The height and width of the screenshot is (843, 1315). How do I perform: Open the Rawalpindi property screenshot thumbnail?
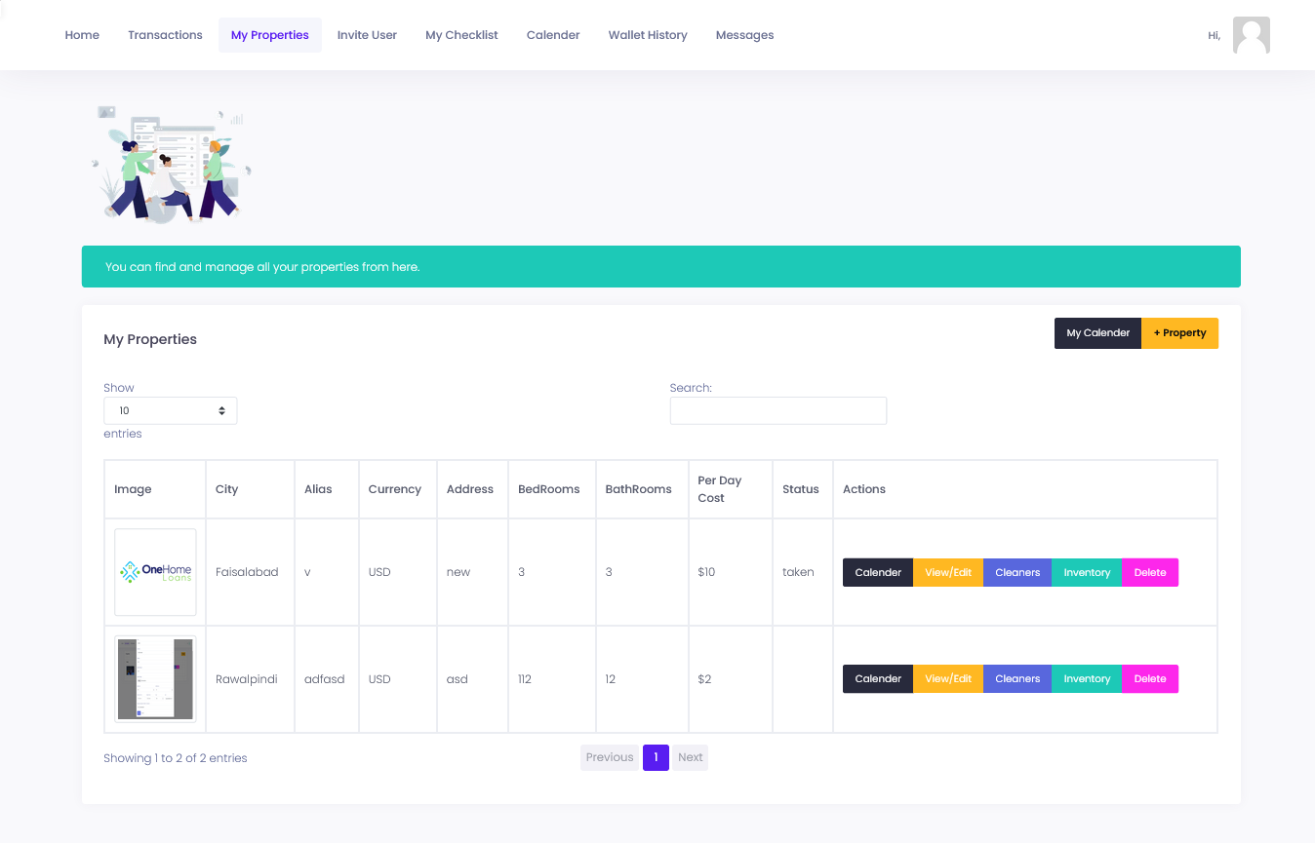pos(155,678)
